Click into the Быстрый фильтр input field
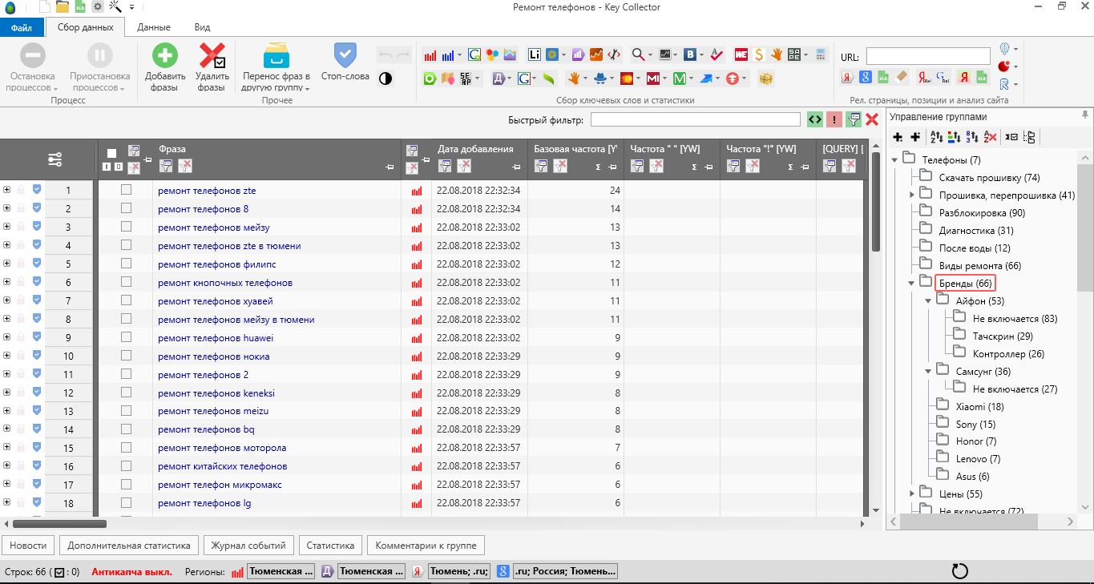 696,119
